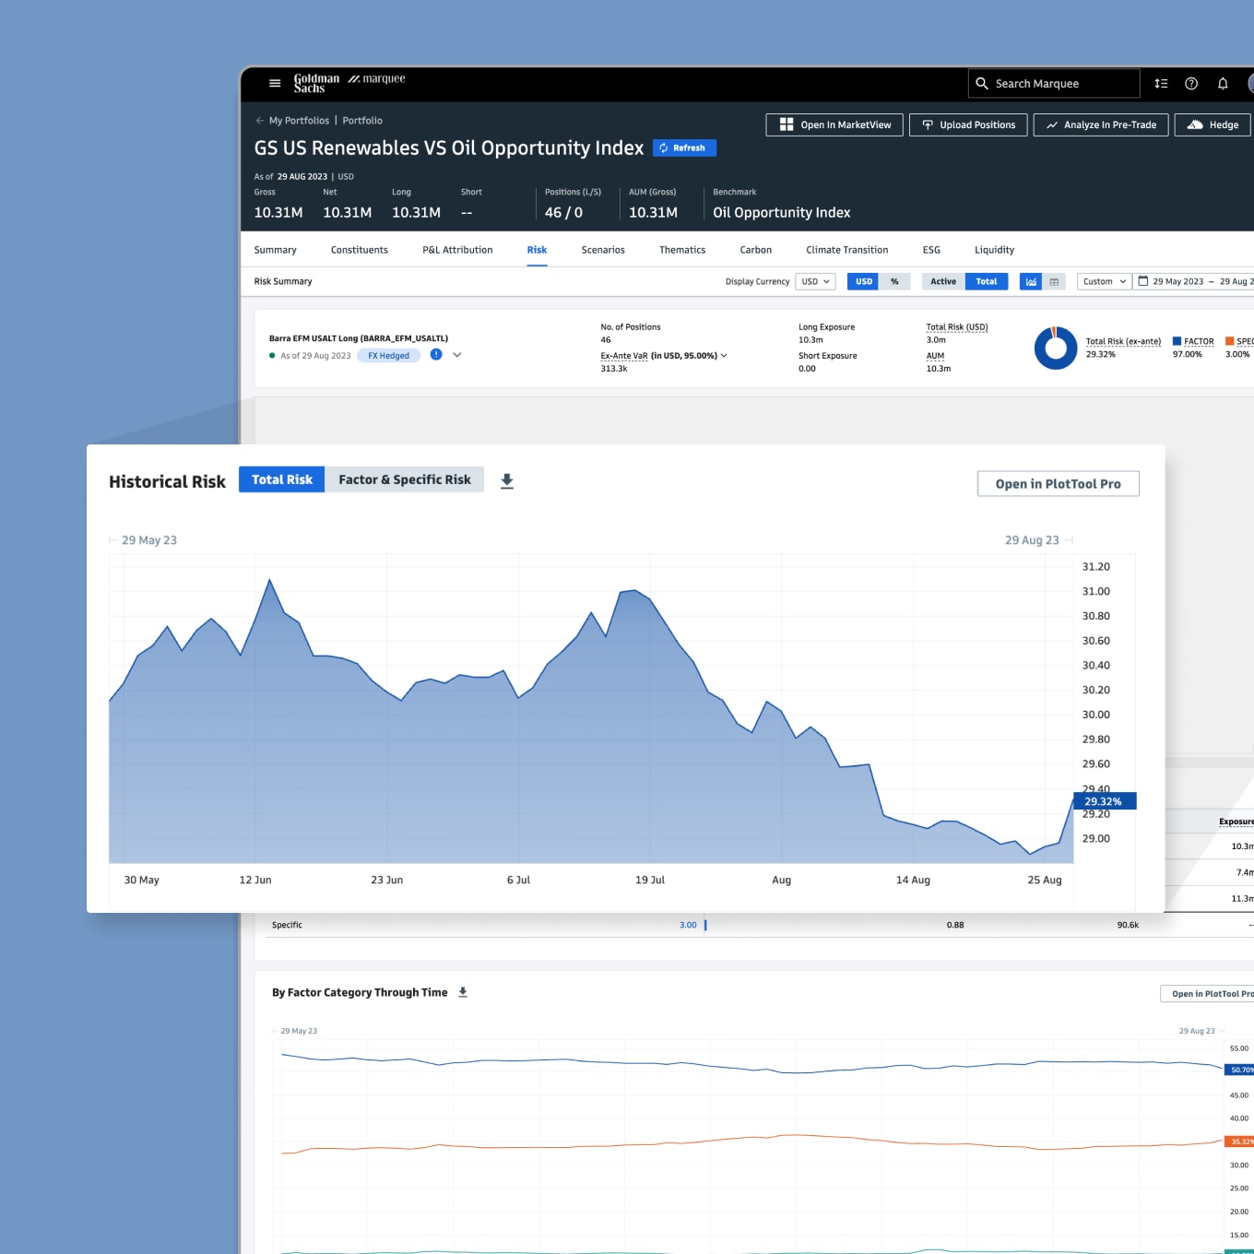Click the FACTOR blue legend swatch
This screenshot has height=1254, width=1254.
[x=1177, y=341]
